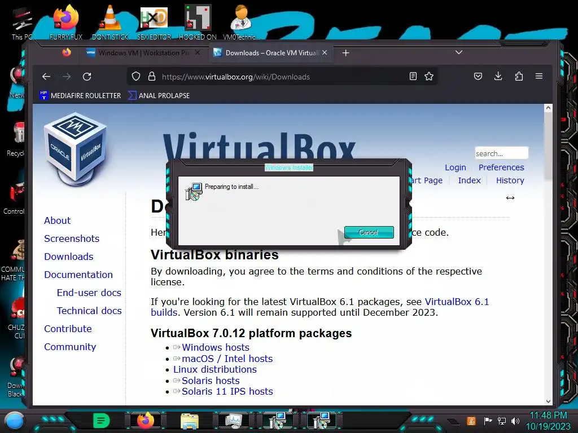Open the Index wiki link
The image size is (578, 433).
(x=469, y=180)
